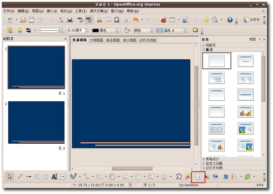
Task: Choose the title with chart layout
Action: [246, 111]
